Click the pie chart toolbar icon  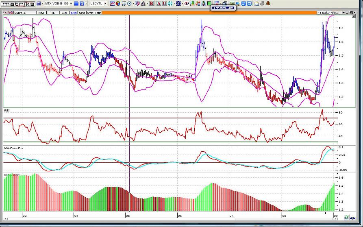118,3
